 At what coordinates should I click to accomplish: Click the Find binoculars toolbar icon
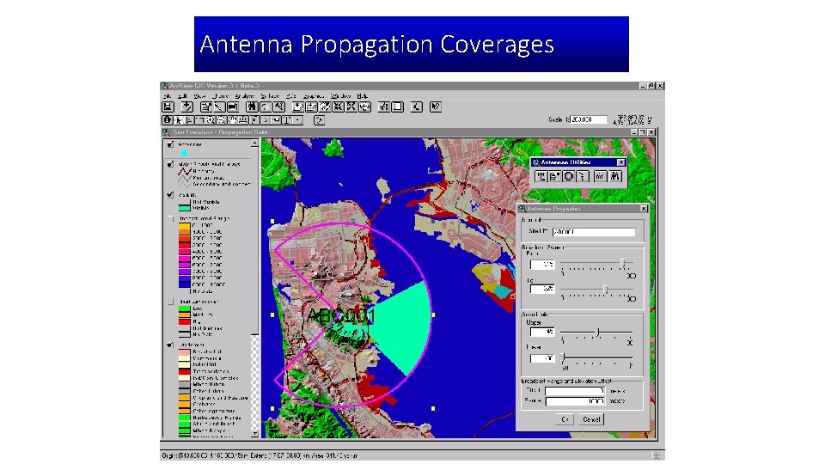(x=252, y=107)
